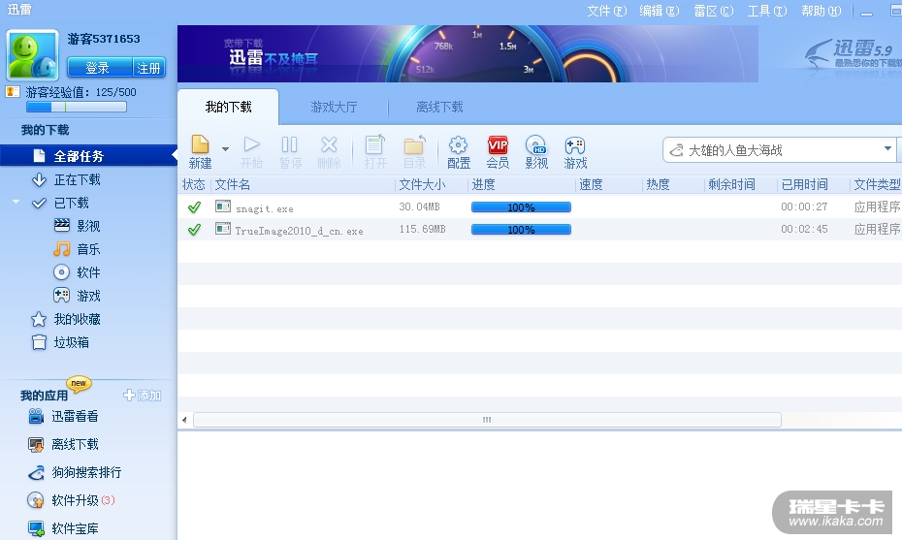Open 配置 settings gear icon
Viewport: 902px width, 540px height.
(x=459, y=152)
